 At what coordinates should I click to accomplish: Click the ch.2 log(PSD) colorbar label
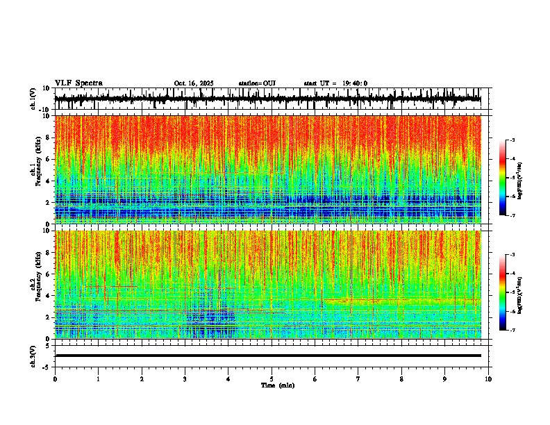tap(519, 296)
